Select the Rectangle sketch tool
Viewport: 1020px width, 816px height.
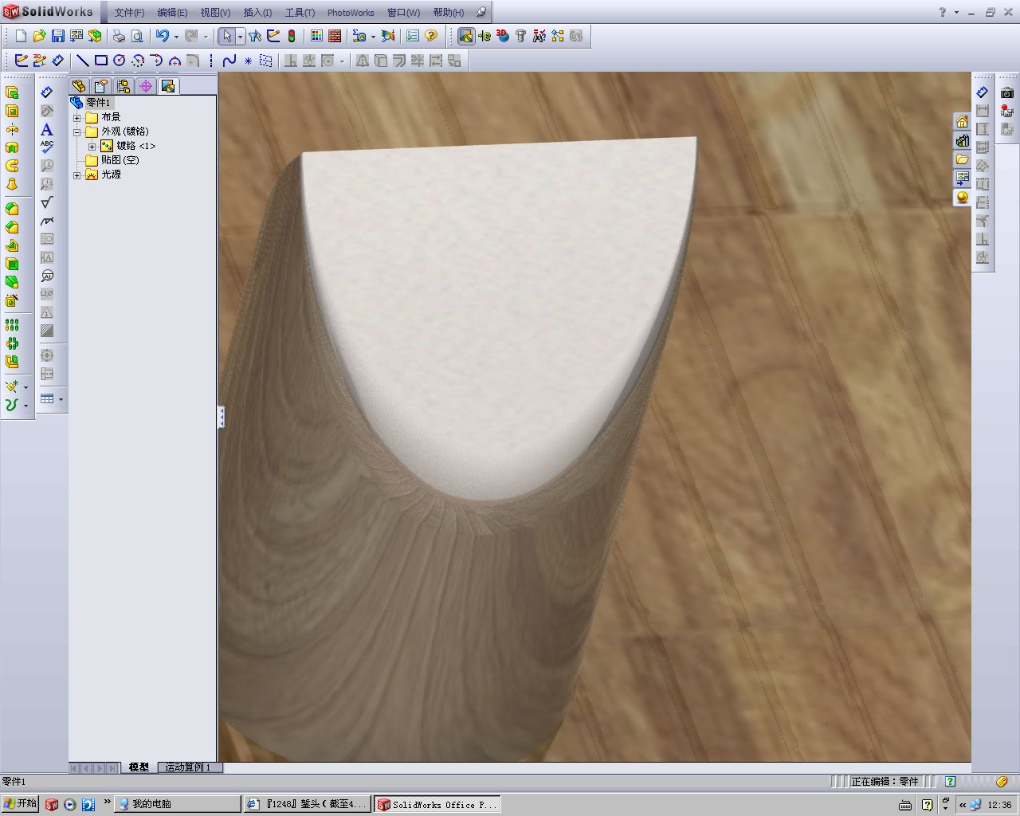(101, 61)
